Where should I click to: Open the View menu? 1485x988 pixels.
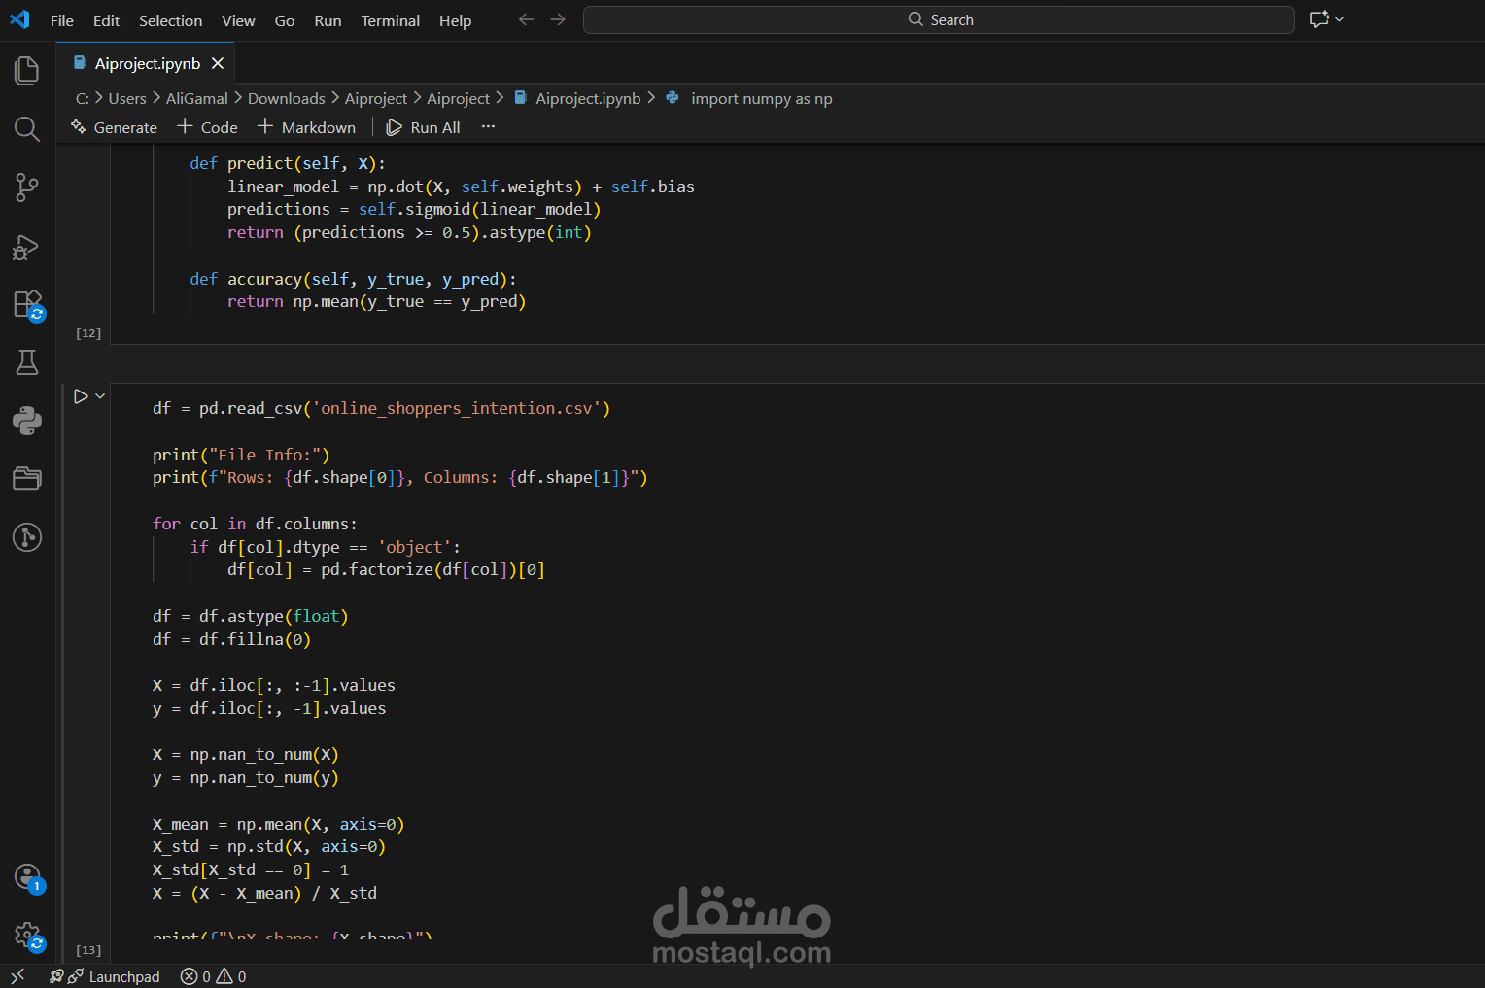click(238, 20)
